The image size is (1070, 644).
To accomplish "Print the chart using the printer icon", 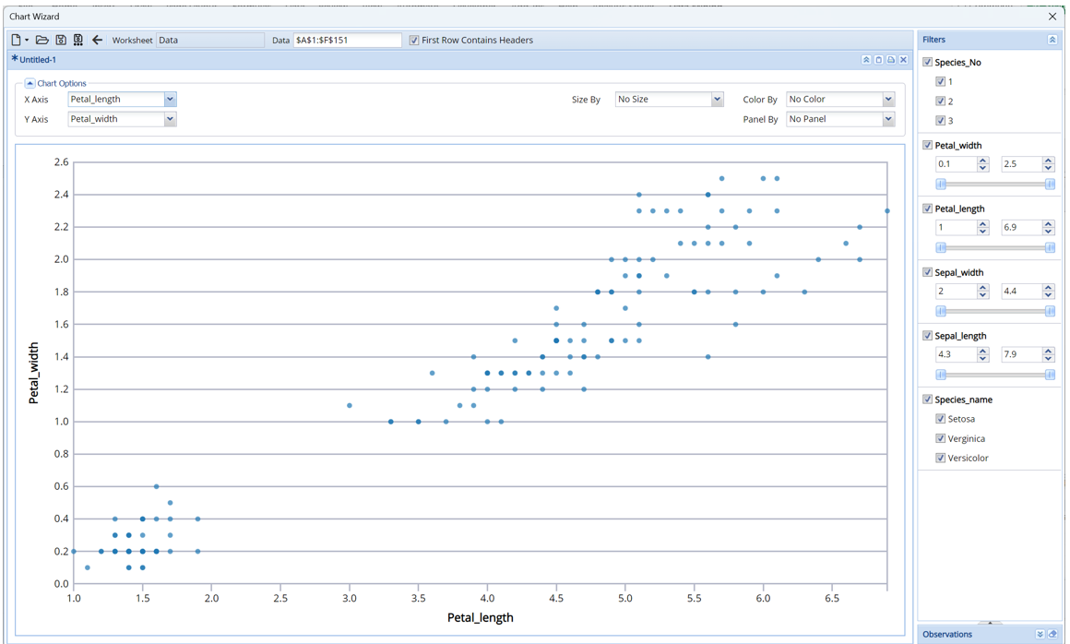I will (891, 60).
